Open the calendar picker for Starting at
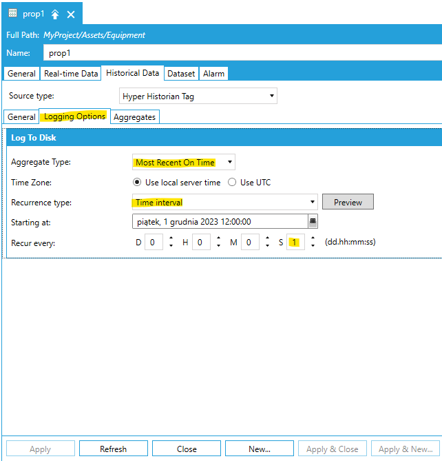 coord(313,222)
